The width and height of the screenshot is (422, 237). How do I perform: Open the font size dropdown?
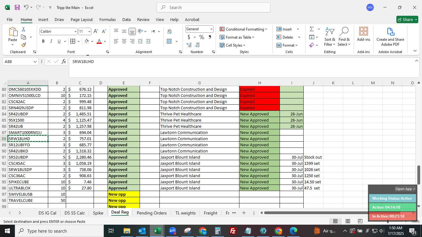click(89, 31)
